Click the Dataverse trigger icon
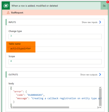The width and height of the screenshot is (109, 112). point(6,6)
